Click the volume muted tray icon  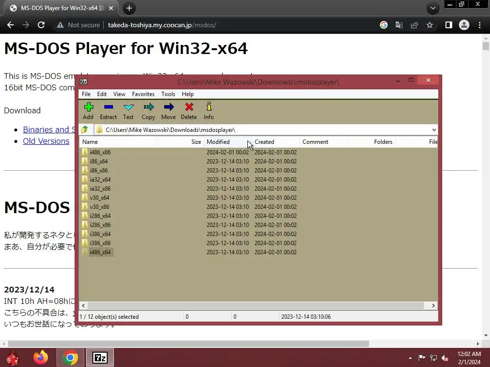click(445, 358)
